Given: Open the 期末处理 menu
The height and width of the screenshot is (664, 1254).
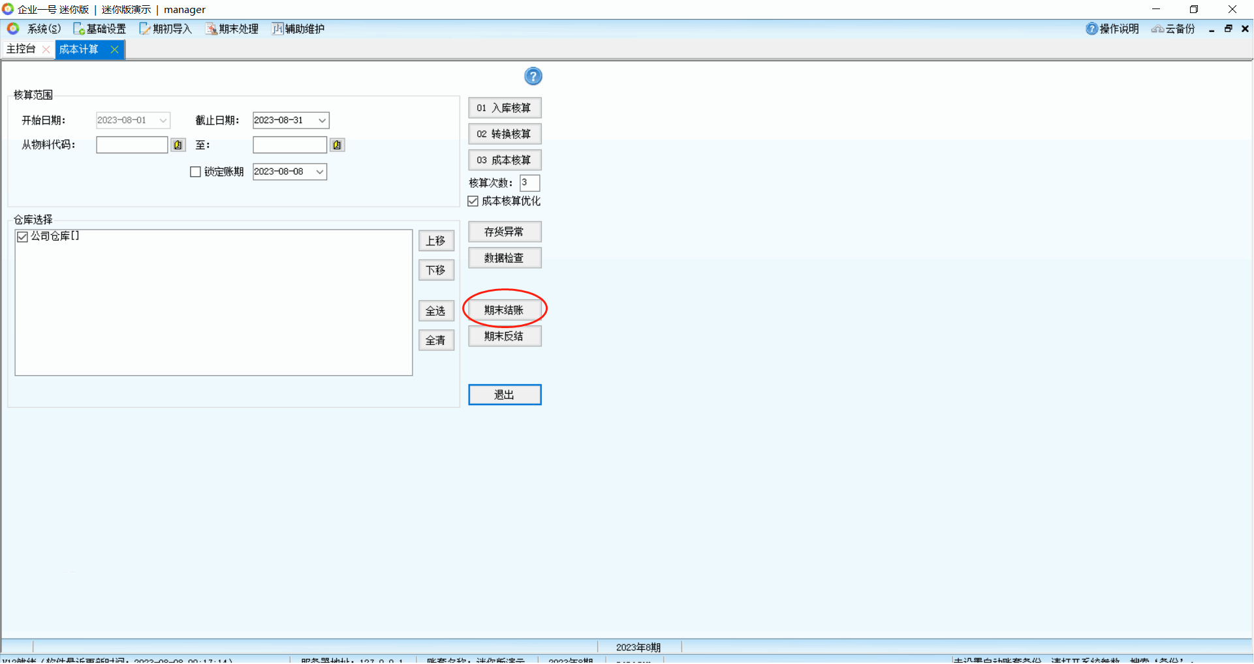Looking at the screenshot, I should point(232,29).
